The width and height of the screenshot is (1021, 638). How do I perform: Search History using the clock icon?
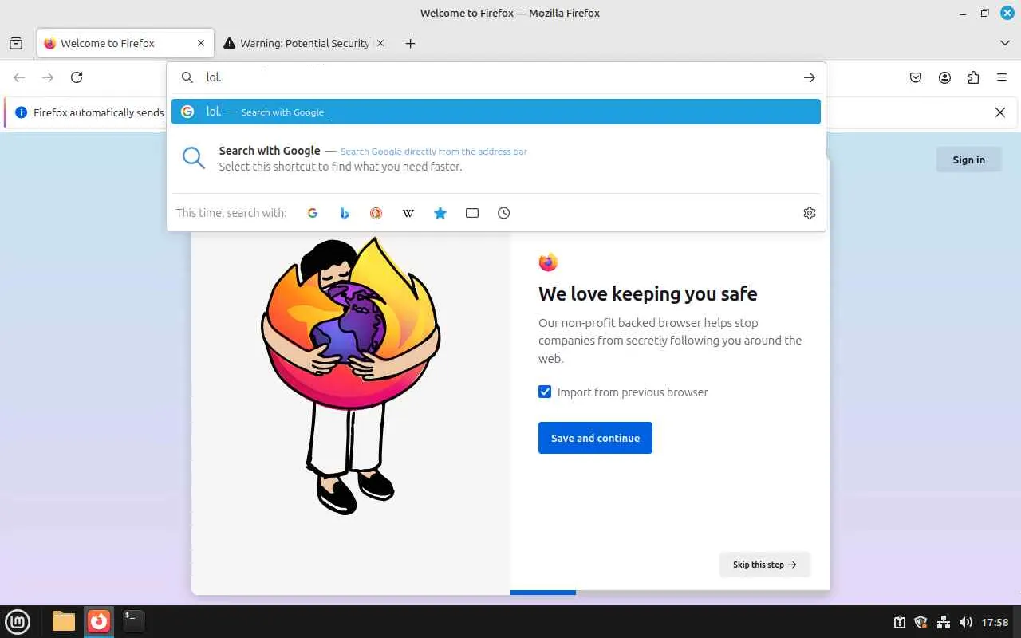(504, 213)
